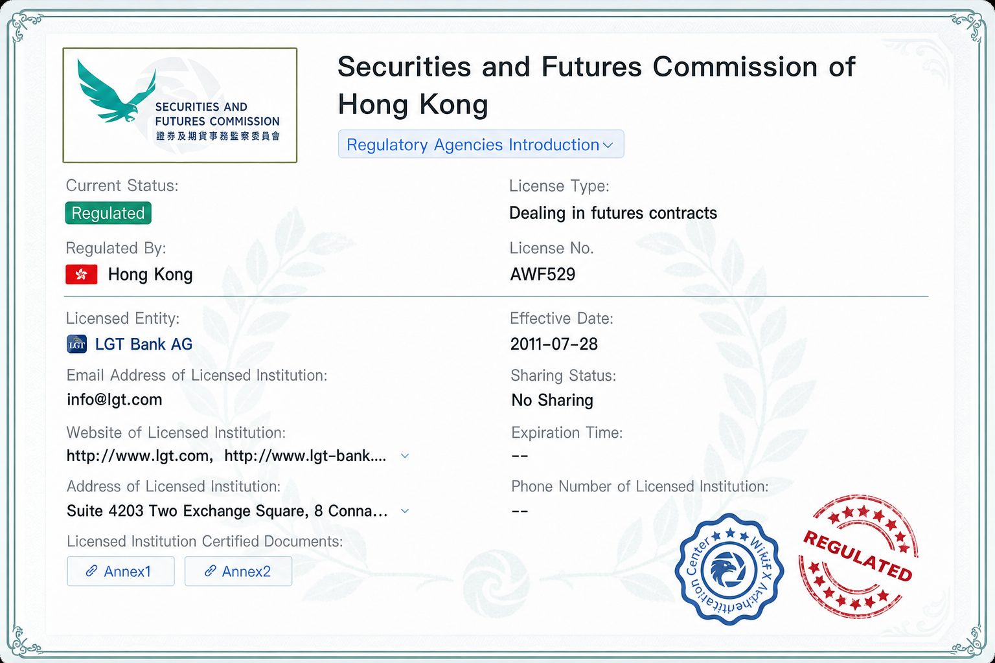Click the link icon on Annex1
Viewport: 995px width, 663px height.
pos(92,571)
